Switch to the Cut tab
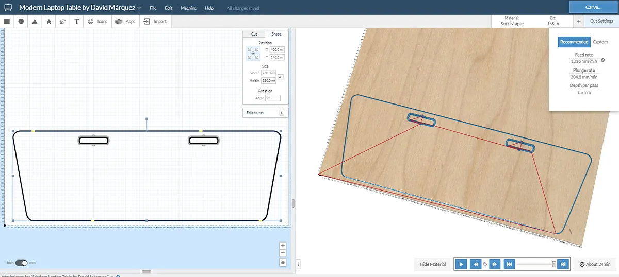Image resolution: width=619 pixels, height=277 pixels. tap(254, 34)
